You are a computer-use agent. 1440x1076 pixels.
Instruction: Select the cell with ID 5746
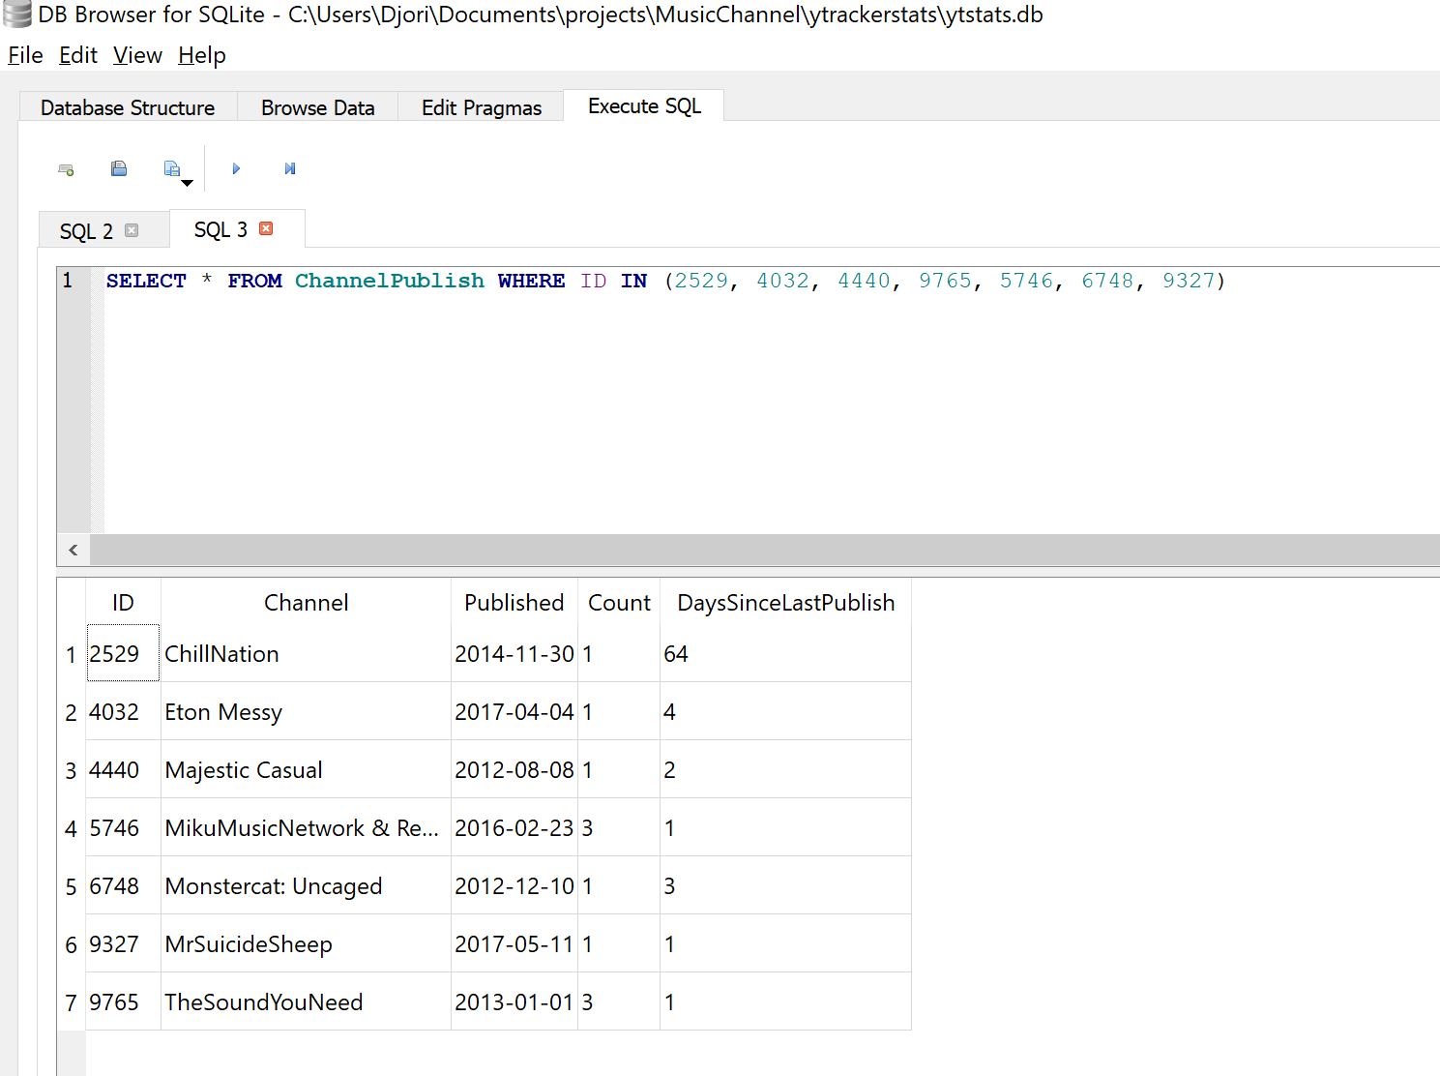click(x=123, y=828)
